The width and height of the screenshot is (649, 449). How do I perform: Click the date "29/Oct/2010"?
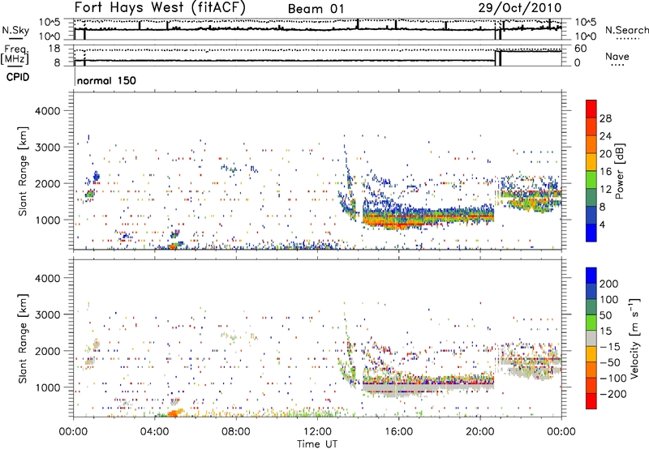(520, 7)
